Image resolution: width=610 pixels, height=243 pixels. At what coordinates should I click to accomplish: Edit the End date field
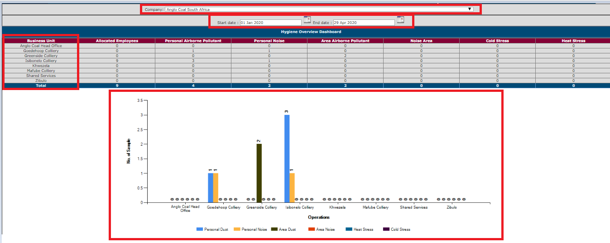point(364,23)
